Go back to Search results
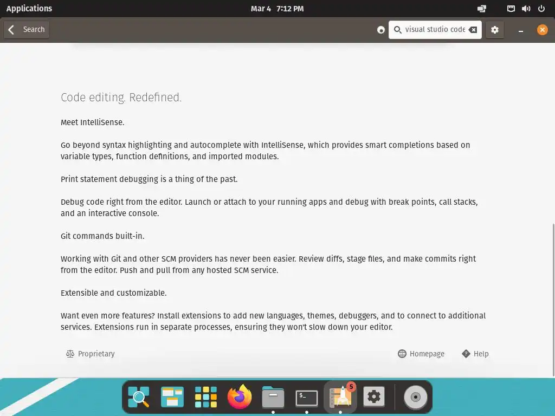The height and width of the screenshot is (416, 555). click(x=26, y=29)
